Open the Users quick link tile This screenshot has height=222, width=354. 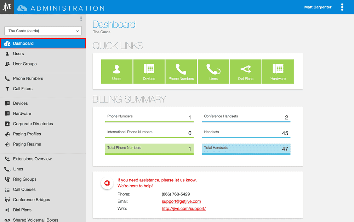[x=117, y=72]
